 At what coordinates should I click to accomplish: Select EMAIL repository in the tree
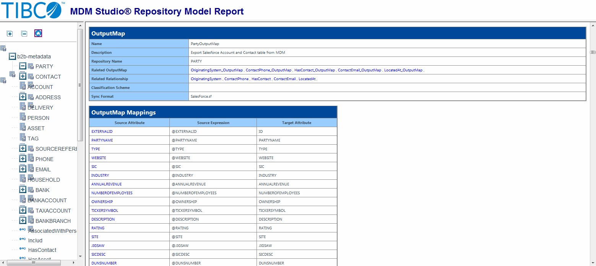43,169
